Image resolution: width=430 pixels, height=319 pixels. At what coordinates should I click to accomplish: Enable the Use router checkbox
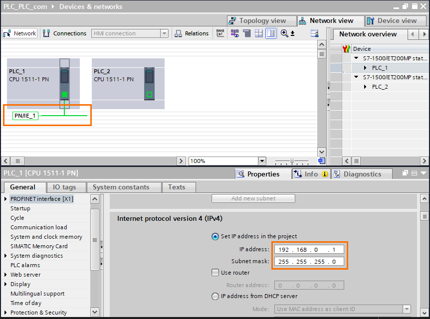215,273
